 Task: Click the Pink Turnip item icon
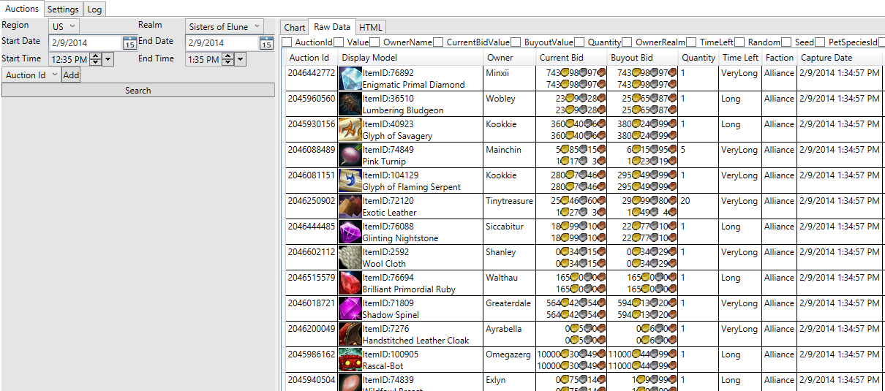[350, 156]
